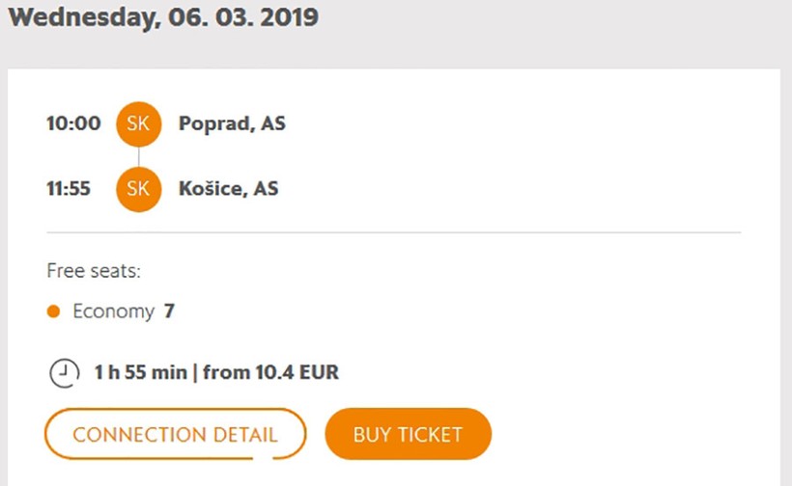
Task: Click the "1 h 55 min" duration text
Action: [140, 372]
